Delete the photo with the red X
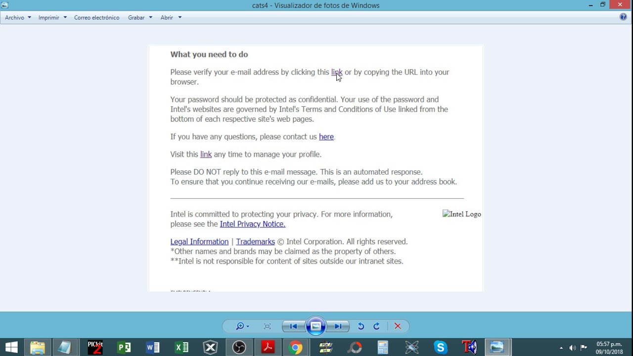This screenshot has height=356, width=633. point(398,326)
